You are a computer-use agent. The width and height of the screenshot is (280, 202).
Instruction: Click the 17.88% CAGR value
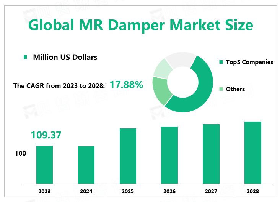point(126,85)
